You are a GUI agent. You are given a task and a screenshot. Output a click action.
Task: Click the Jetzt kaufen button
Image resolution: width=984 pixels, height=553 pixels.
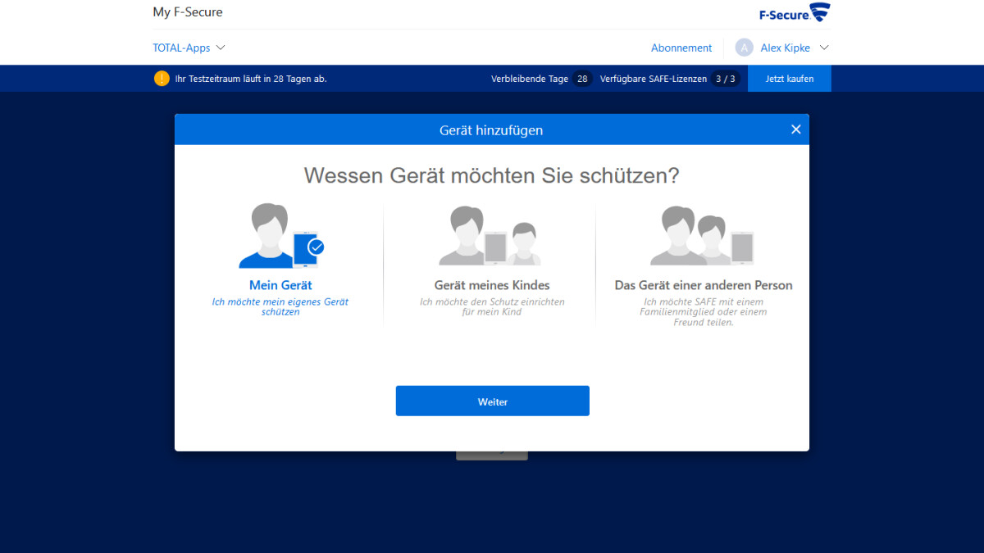790,79
